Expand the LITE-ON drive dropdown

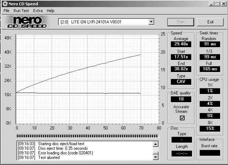(151, 22)
